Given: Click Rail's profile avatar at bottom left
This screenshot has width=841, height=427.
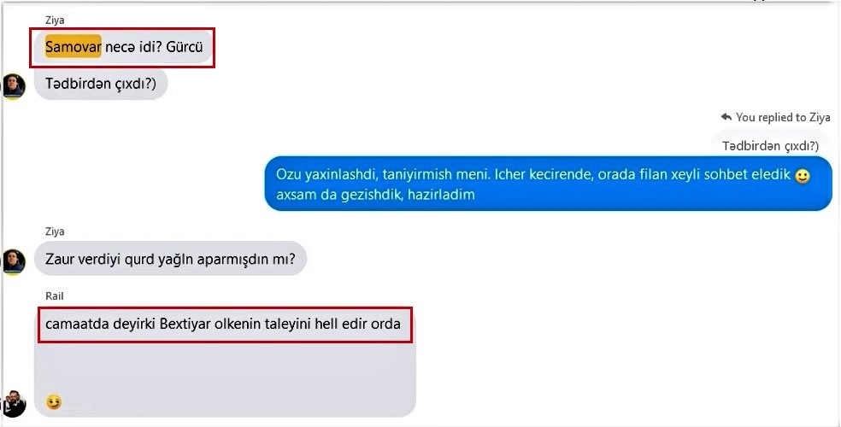Looking at the screenshot, I should point(13,403).
